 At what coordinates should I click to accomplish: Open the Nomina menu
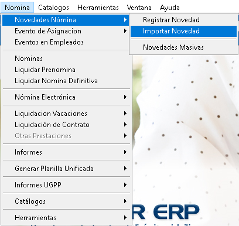click(x=17, y=8)
